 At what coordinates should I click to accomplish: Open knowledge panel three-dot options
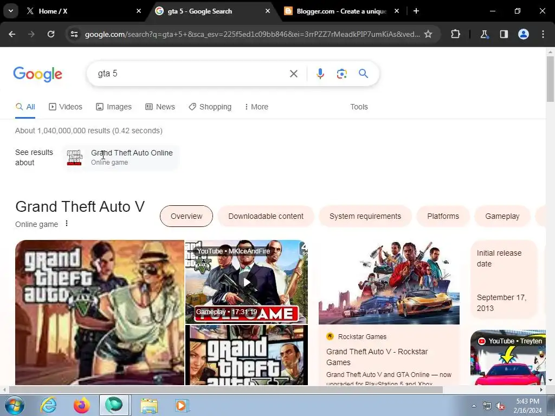[x=67, y=224]
